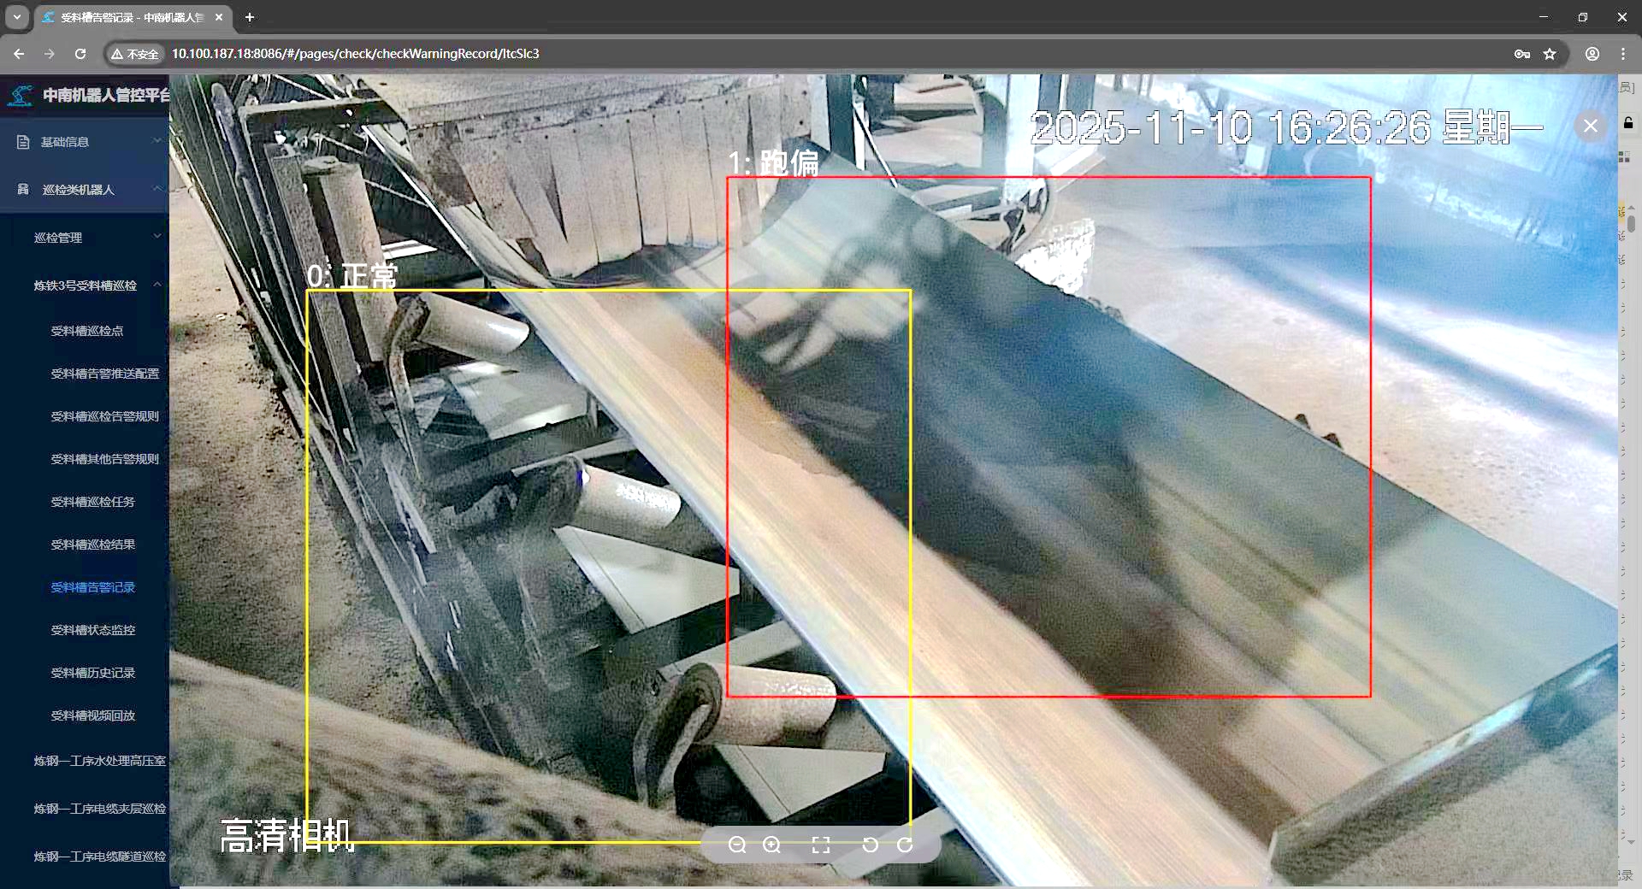
Task: Collapse 巡检类机器人 menu section
Action: pyautogui.click(x=86, y=190)
